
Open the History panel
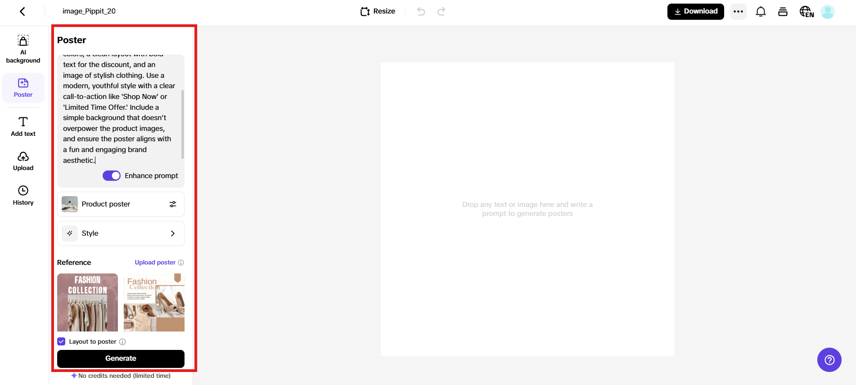[23, 196]
